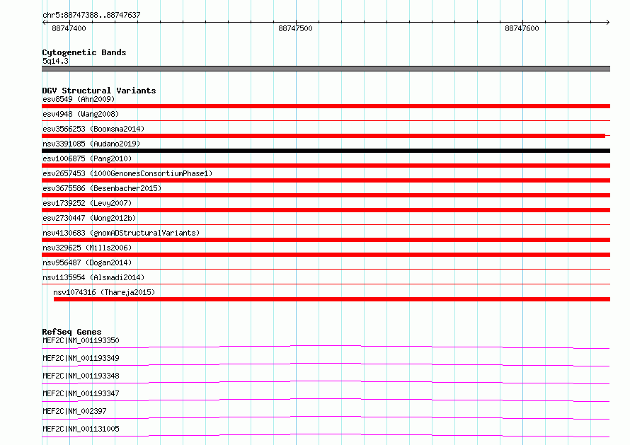
Task: Select the esv4948 (Wang2008) variant label
Action: [81, 114]
